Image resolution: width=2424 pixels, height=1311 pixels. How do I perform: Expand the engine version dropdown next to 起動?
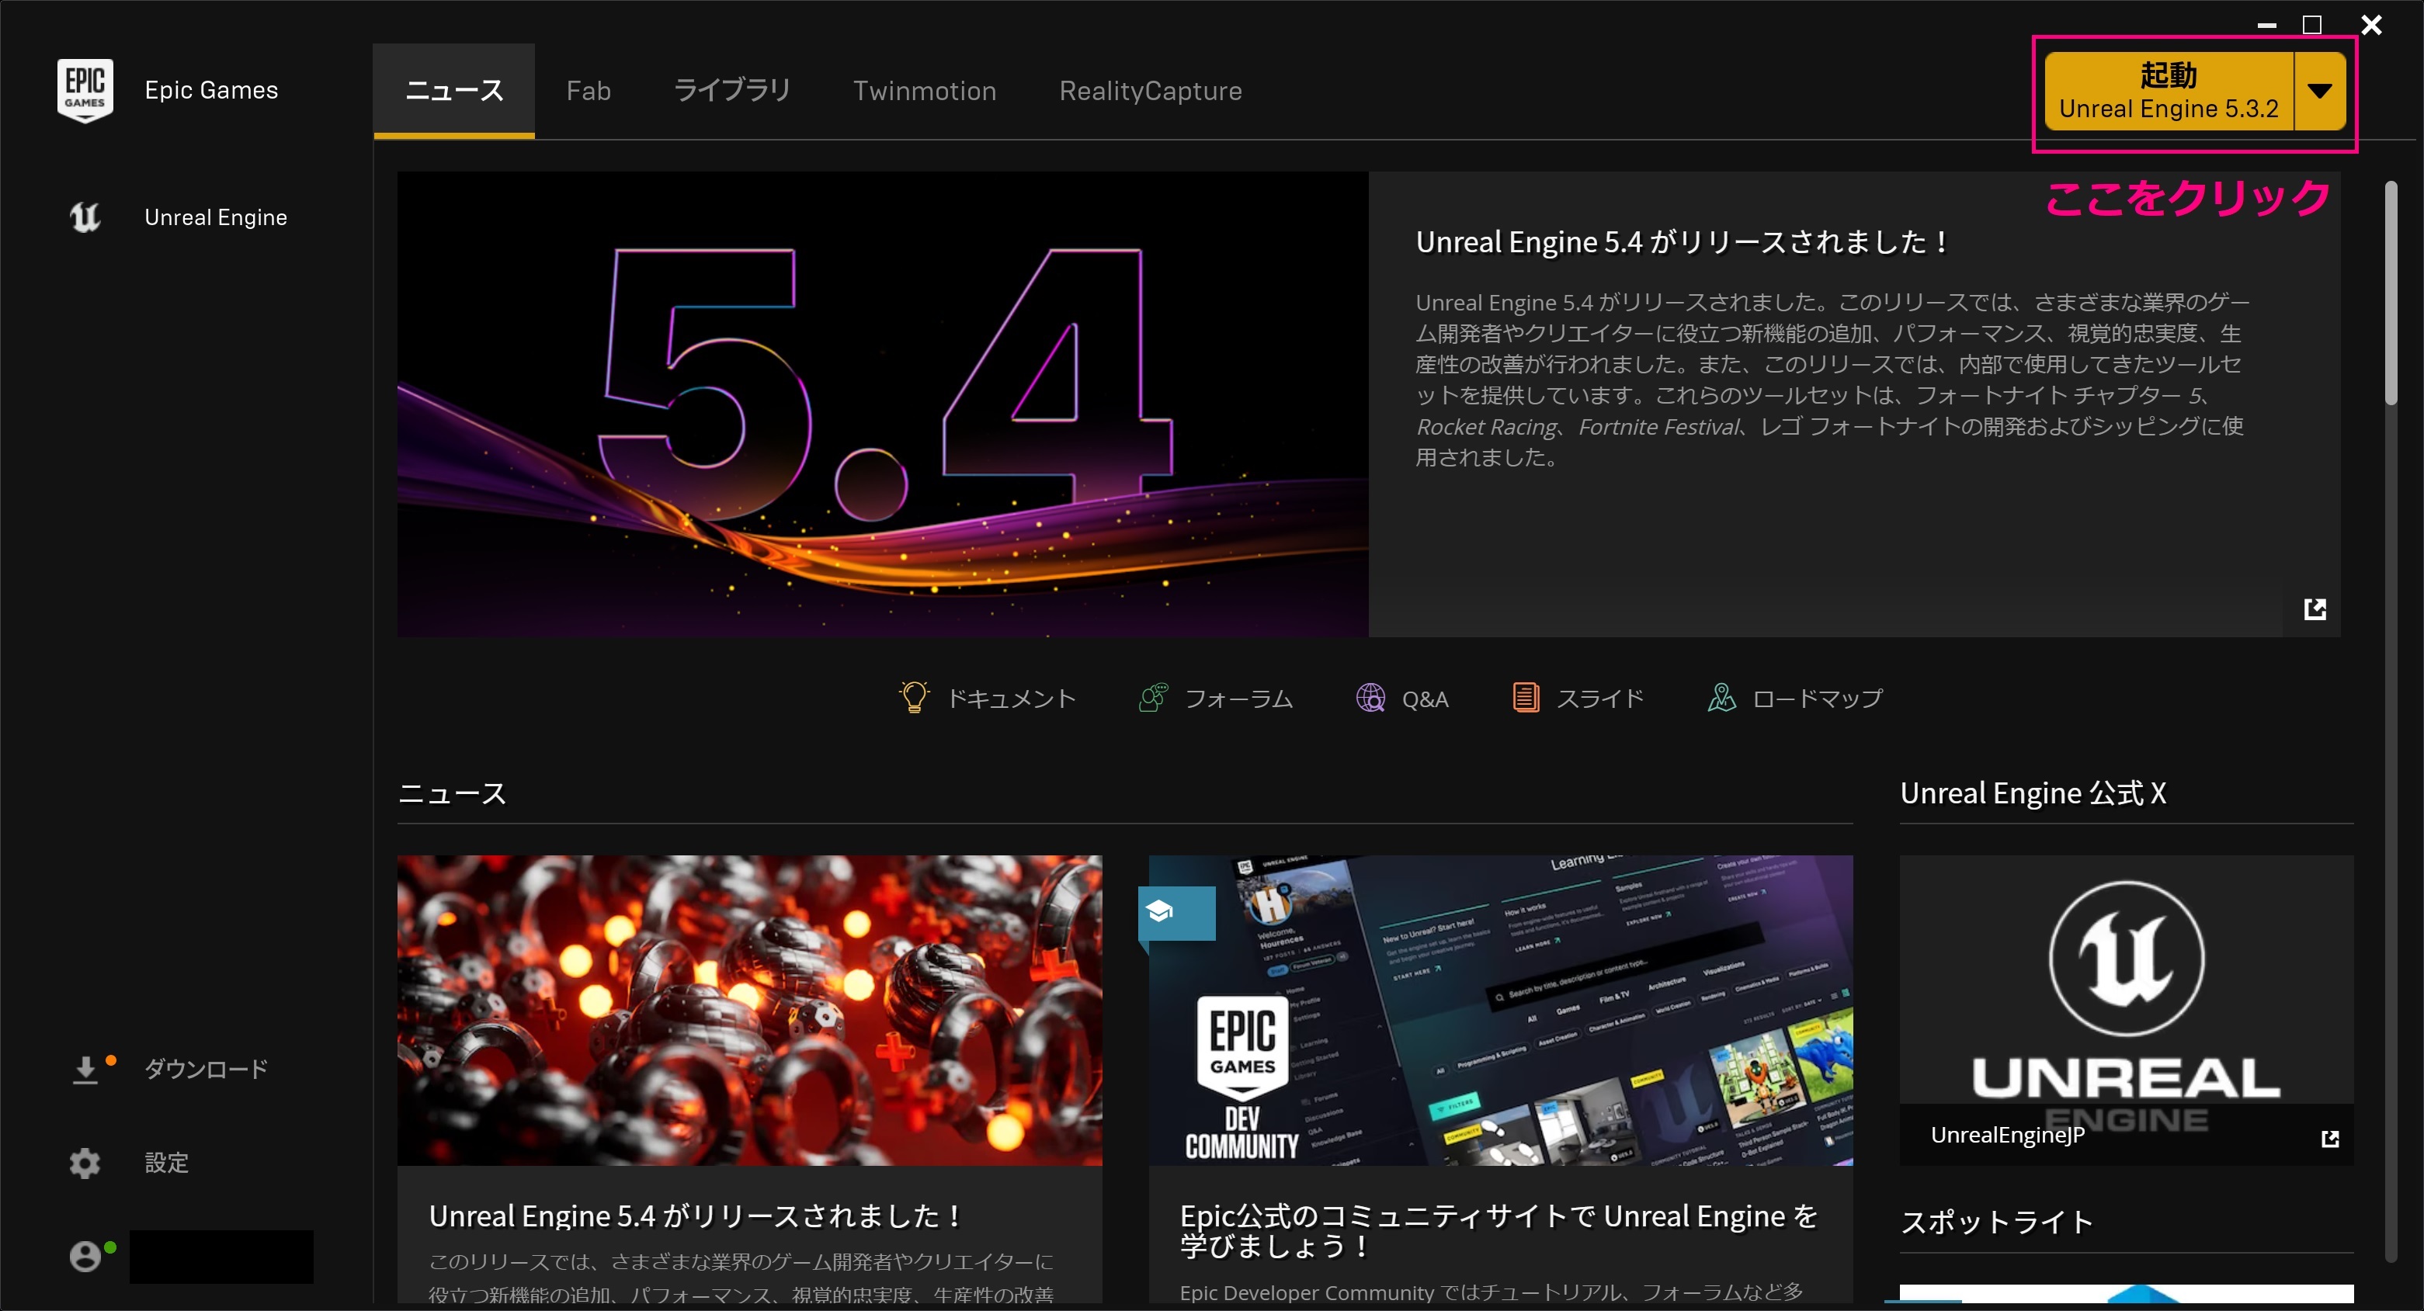click(x=2321, y=90)
